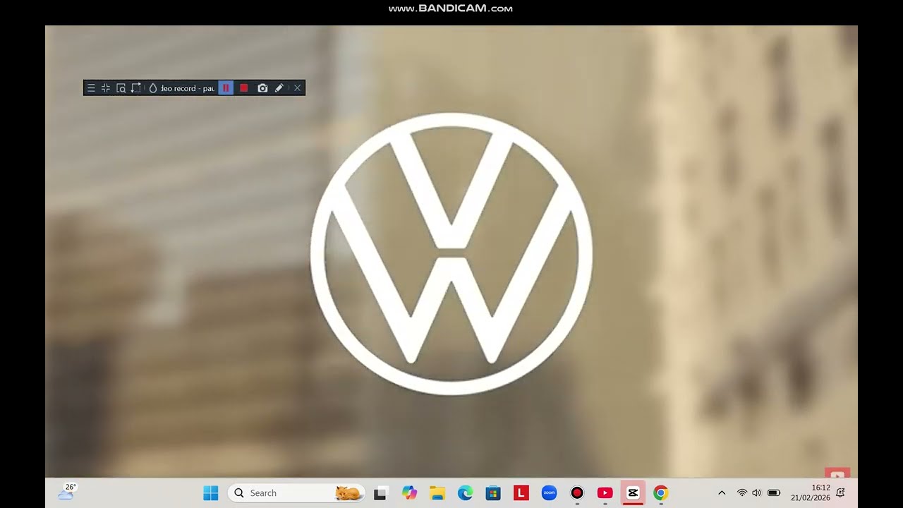Activate the pencil drawing tool
The image size is (903, 508).
[x=279, y=88]
